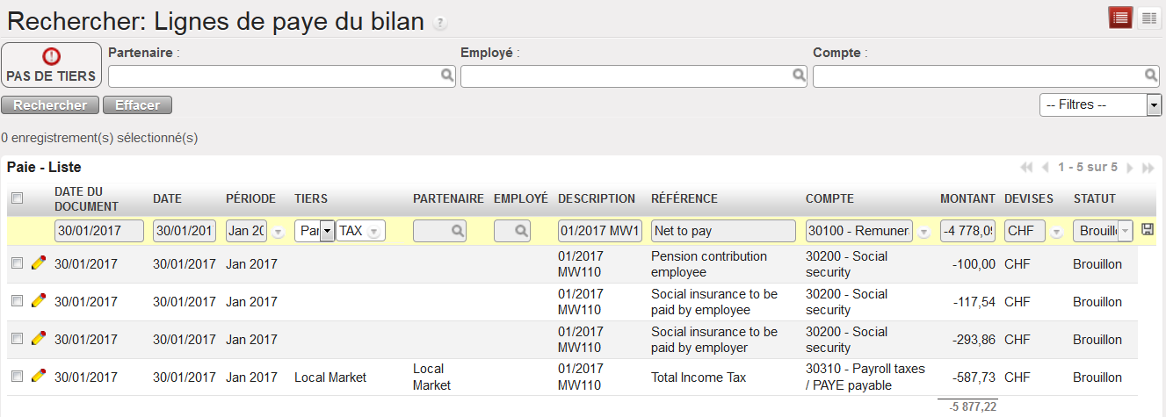Switch to the red list view icon
Screen dimensions: 1166x417
[x=1120, y=18]
